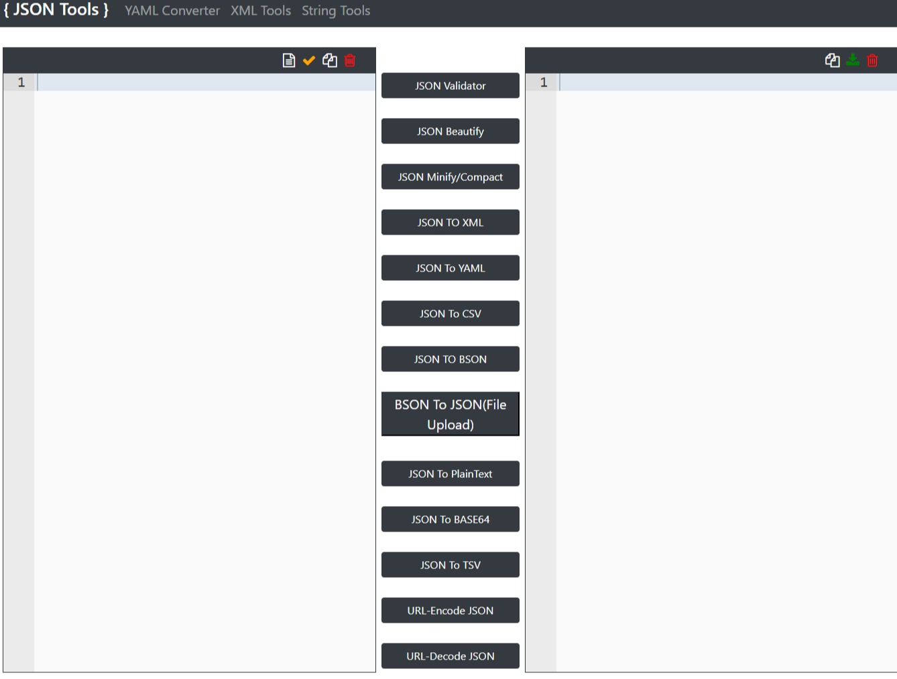Image resolution: width=897 pixels, height=679 pixels.
Task: Copy input using the copy icon on left panel
Action: [x=329, y=60]
